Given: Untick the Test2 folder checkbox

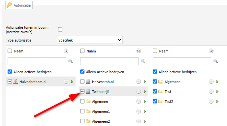Looking at the screenshot, I should coord(155,101).
